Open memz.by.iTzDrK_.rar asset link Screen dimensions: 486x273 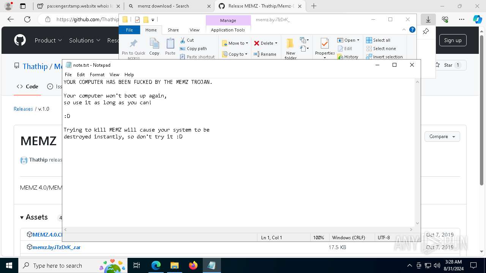click(x=57, y=247)
